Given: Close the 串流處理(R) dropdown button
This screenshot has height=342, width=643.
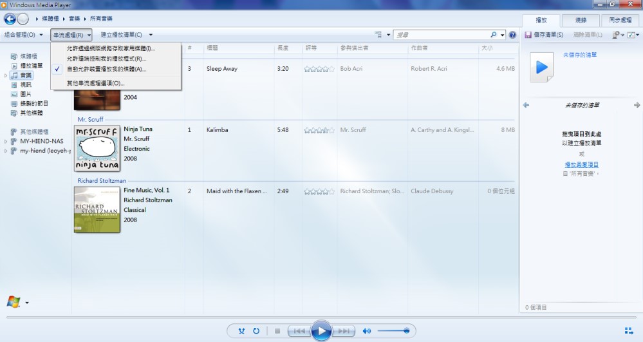Looking at the screenshot, I should tap(71, 35).
